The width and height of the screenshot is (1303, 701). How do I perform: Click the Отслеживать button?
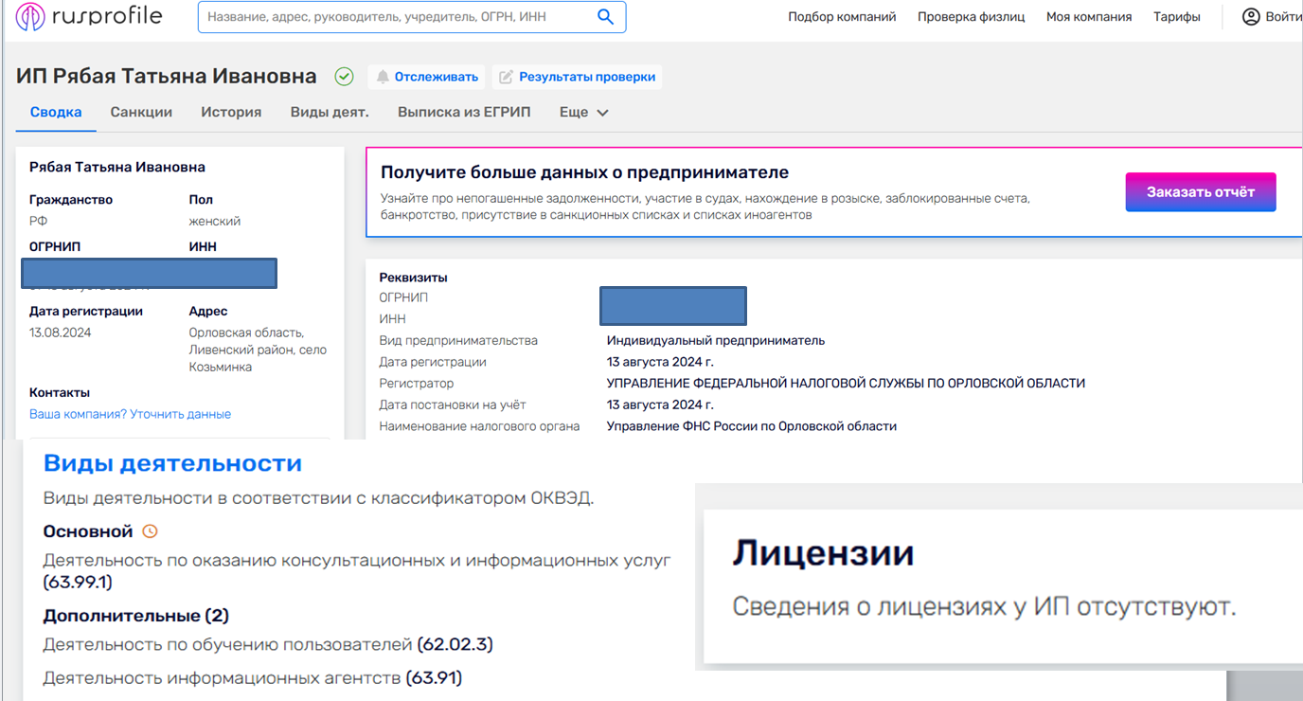coord(427,77)
